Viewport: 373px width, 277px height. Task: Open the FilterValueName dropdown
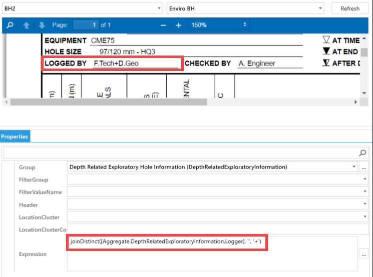point(218,191)
